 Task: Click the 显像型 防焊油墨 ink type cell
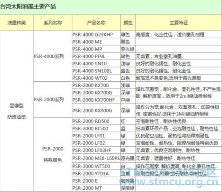(x=16, y=111)
